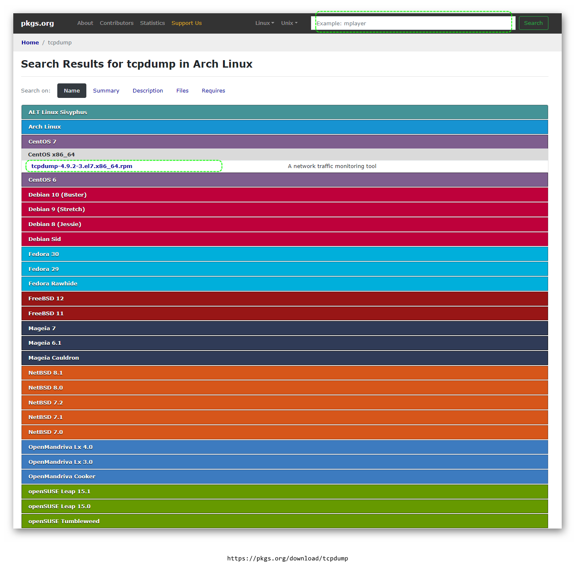The image size is (575, 575).
Task: Expand the NetBSD 8.0 section
Action: click(x=285, y=387)
